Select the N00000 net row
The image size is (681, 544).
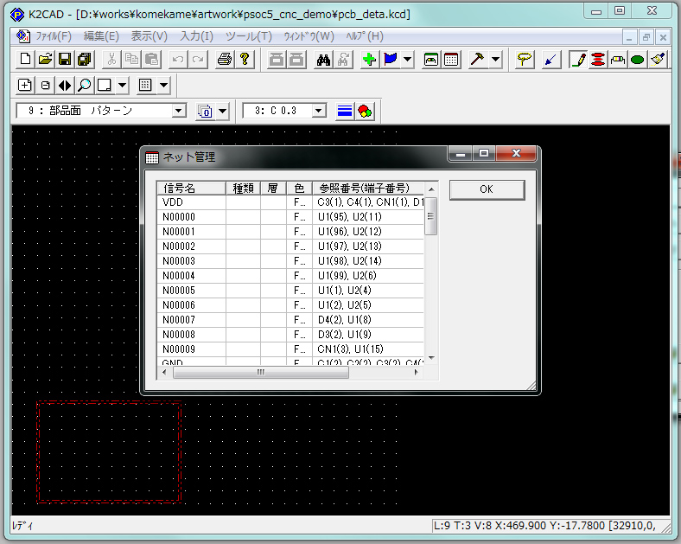pos(290,217)
